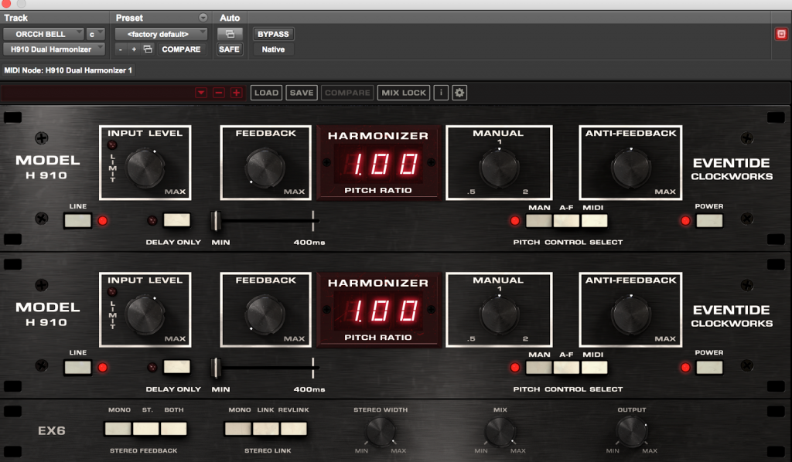Click the lower unit's delay slider handle
The width and height of the screenshot is (792, 462).
[x=216, y=368]
